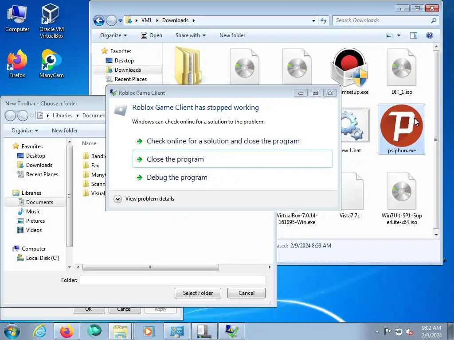Select DIT_1.iso file in Downloads
The width and height of the screenshot is (454, 340).
[402, 71]
